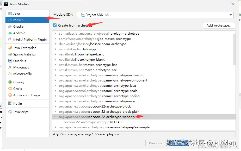Viewport: 241px width, 151px height.
Task: Click the IntelliJ logo in title bar
Action: point(6,4)
